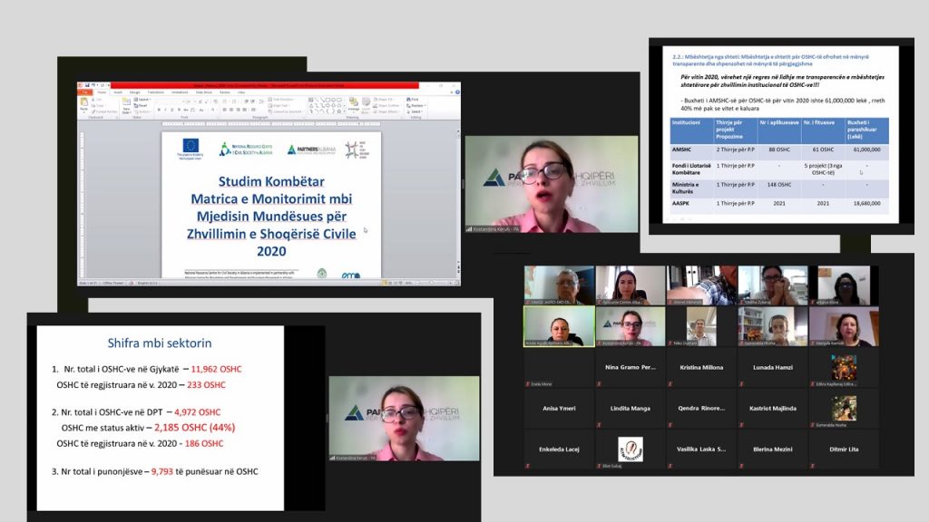Select Qendra Rinore participant tile

[701, 409]
